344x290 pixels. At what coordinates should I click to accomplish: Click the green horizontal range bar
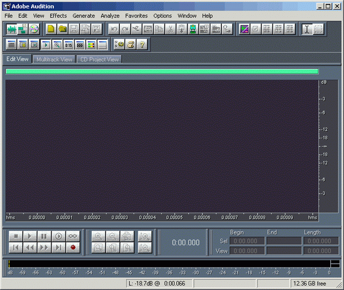click(162, 71)
